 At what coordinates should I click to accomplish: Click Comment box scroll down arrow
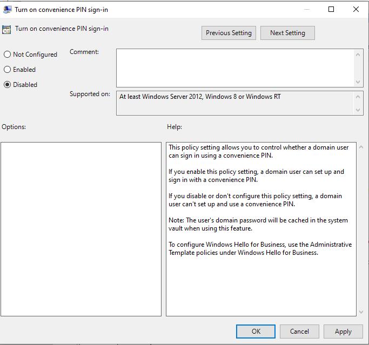point(358,82)
